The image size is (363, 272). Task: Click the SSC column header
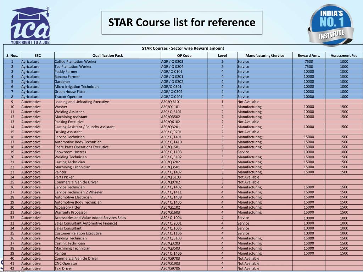click(x=38, y=56)
